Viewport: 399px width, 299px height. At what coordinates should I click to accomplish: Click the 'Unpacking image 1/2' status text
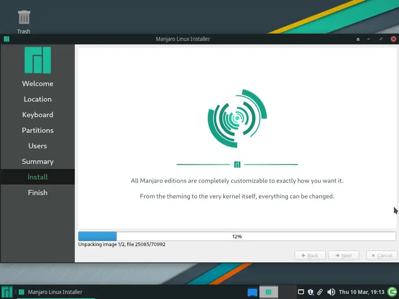[122, 244]
